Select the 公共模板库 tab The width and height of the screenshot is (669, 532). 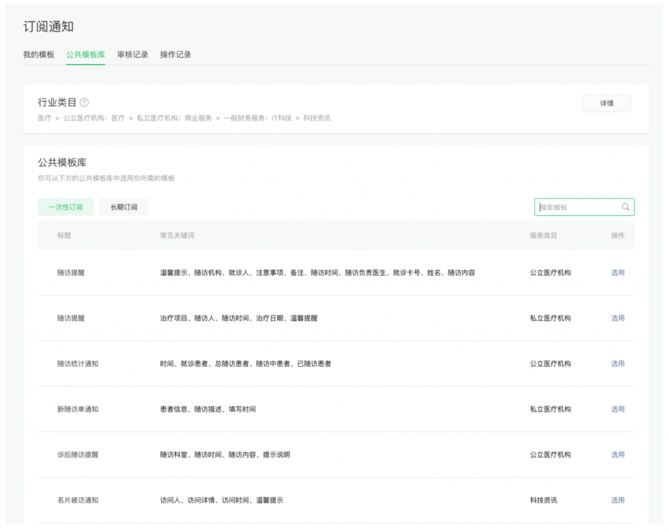point(85,55)
